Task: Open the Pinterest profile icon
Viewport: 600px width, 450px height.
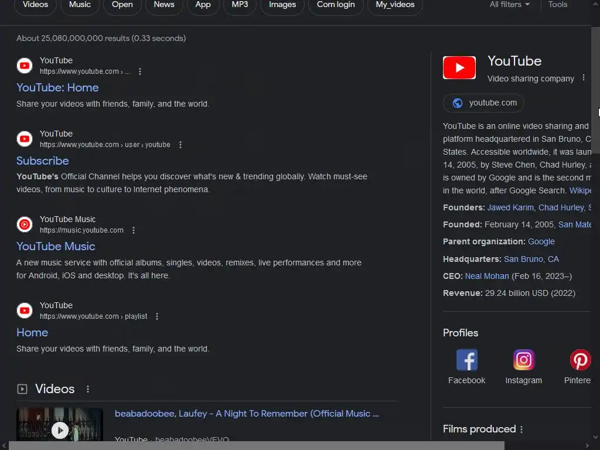Action: [x=580, y=360]
